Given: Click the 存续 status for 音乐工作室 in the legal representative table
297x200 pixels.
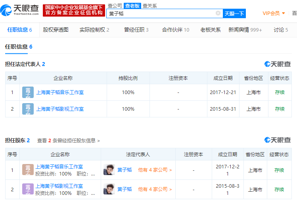Looking at the screenshot, I should click(280, 92).
